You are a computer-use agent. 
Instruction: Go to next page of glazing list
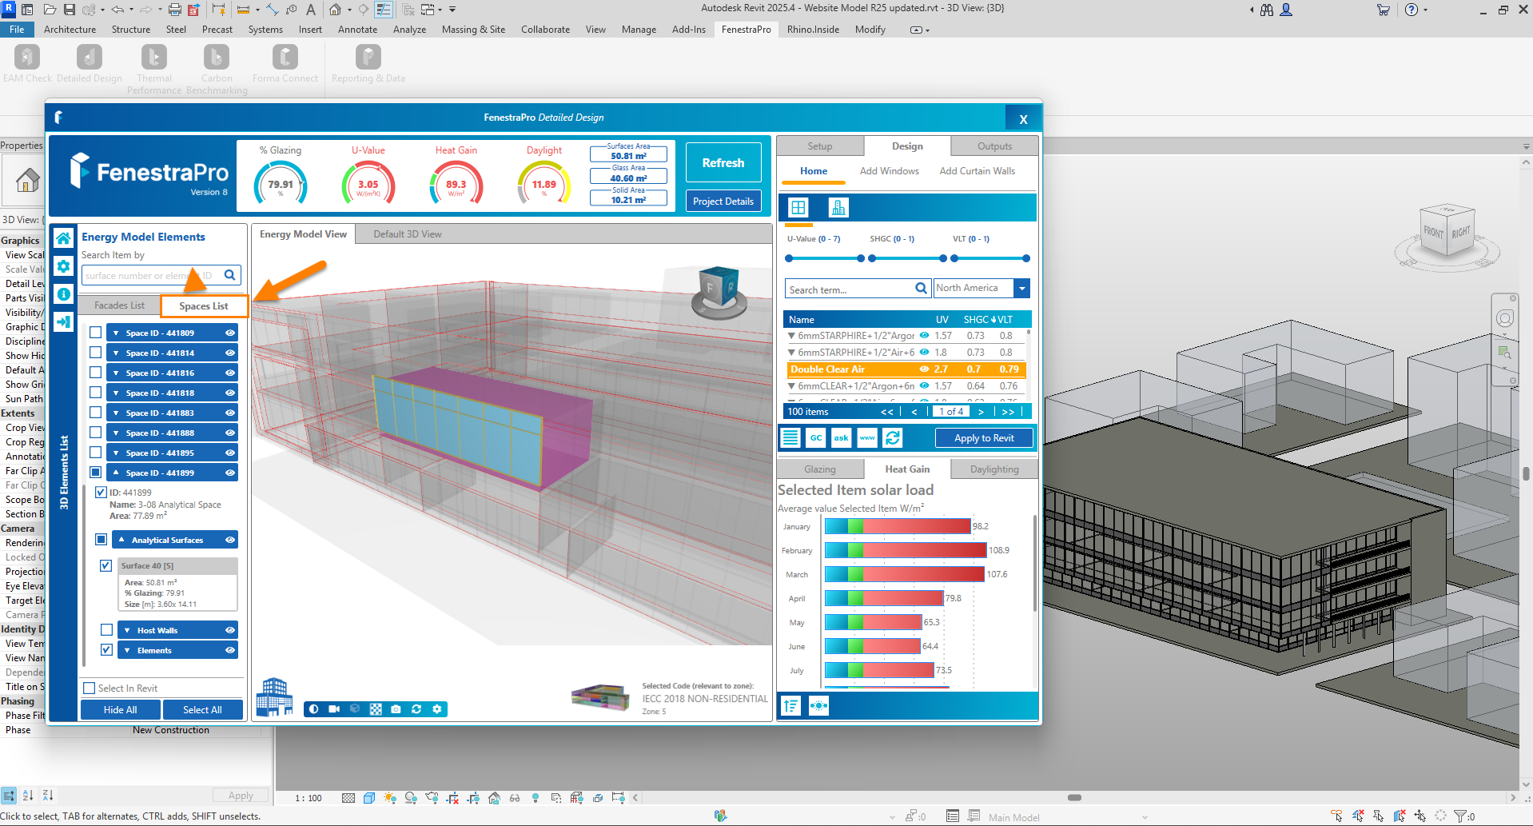click(981, 412)
